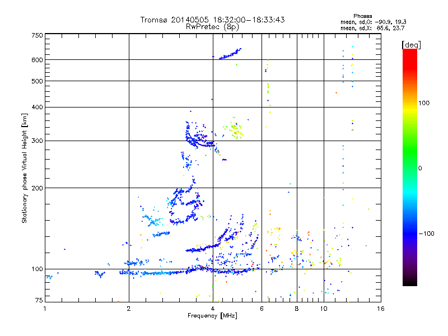Click the plot title 'Tromsø 20140505 18:32:00-18:33:43'
Screen dimensions: 448x336
tap(212, 20)
